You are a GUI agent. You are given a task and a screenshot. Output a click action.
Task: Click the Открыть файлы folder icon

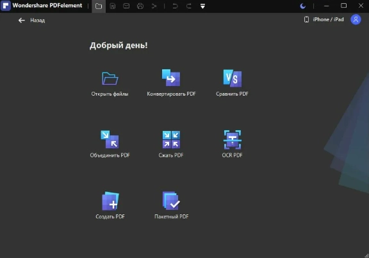tap(110, 78)
